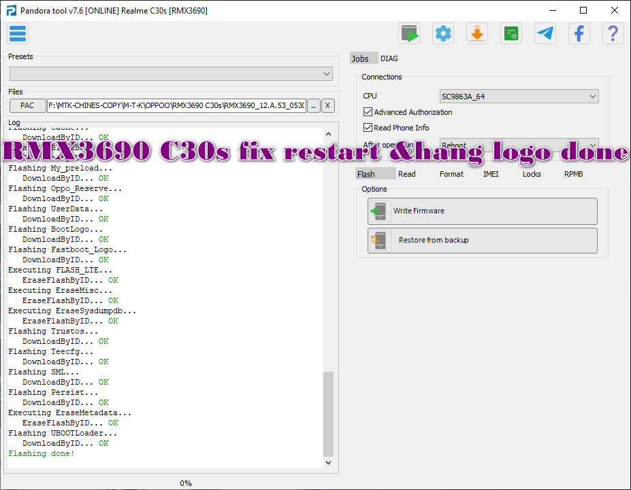Click the log scrollbar up arrow

click(328, 134)
